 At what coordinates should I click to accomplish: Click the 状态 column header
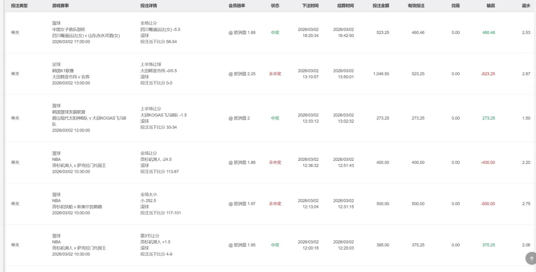coord(275,6)
